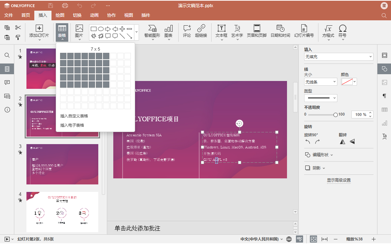Click the fit to slide button
The height and width of the screenshot is (244, 391).
(313, 239)
